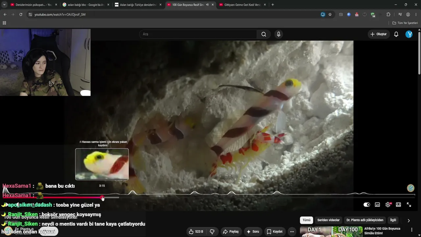Open video settings gear

tap(388, 205)
